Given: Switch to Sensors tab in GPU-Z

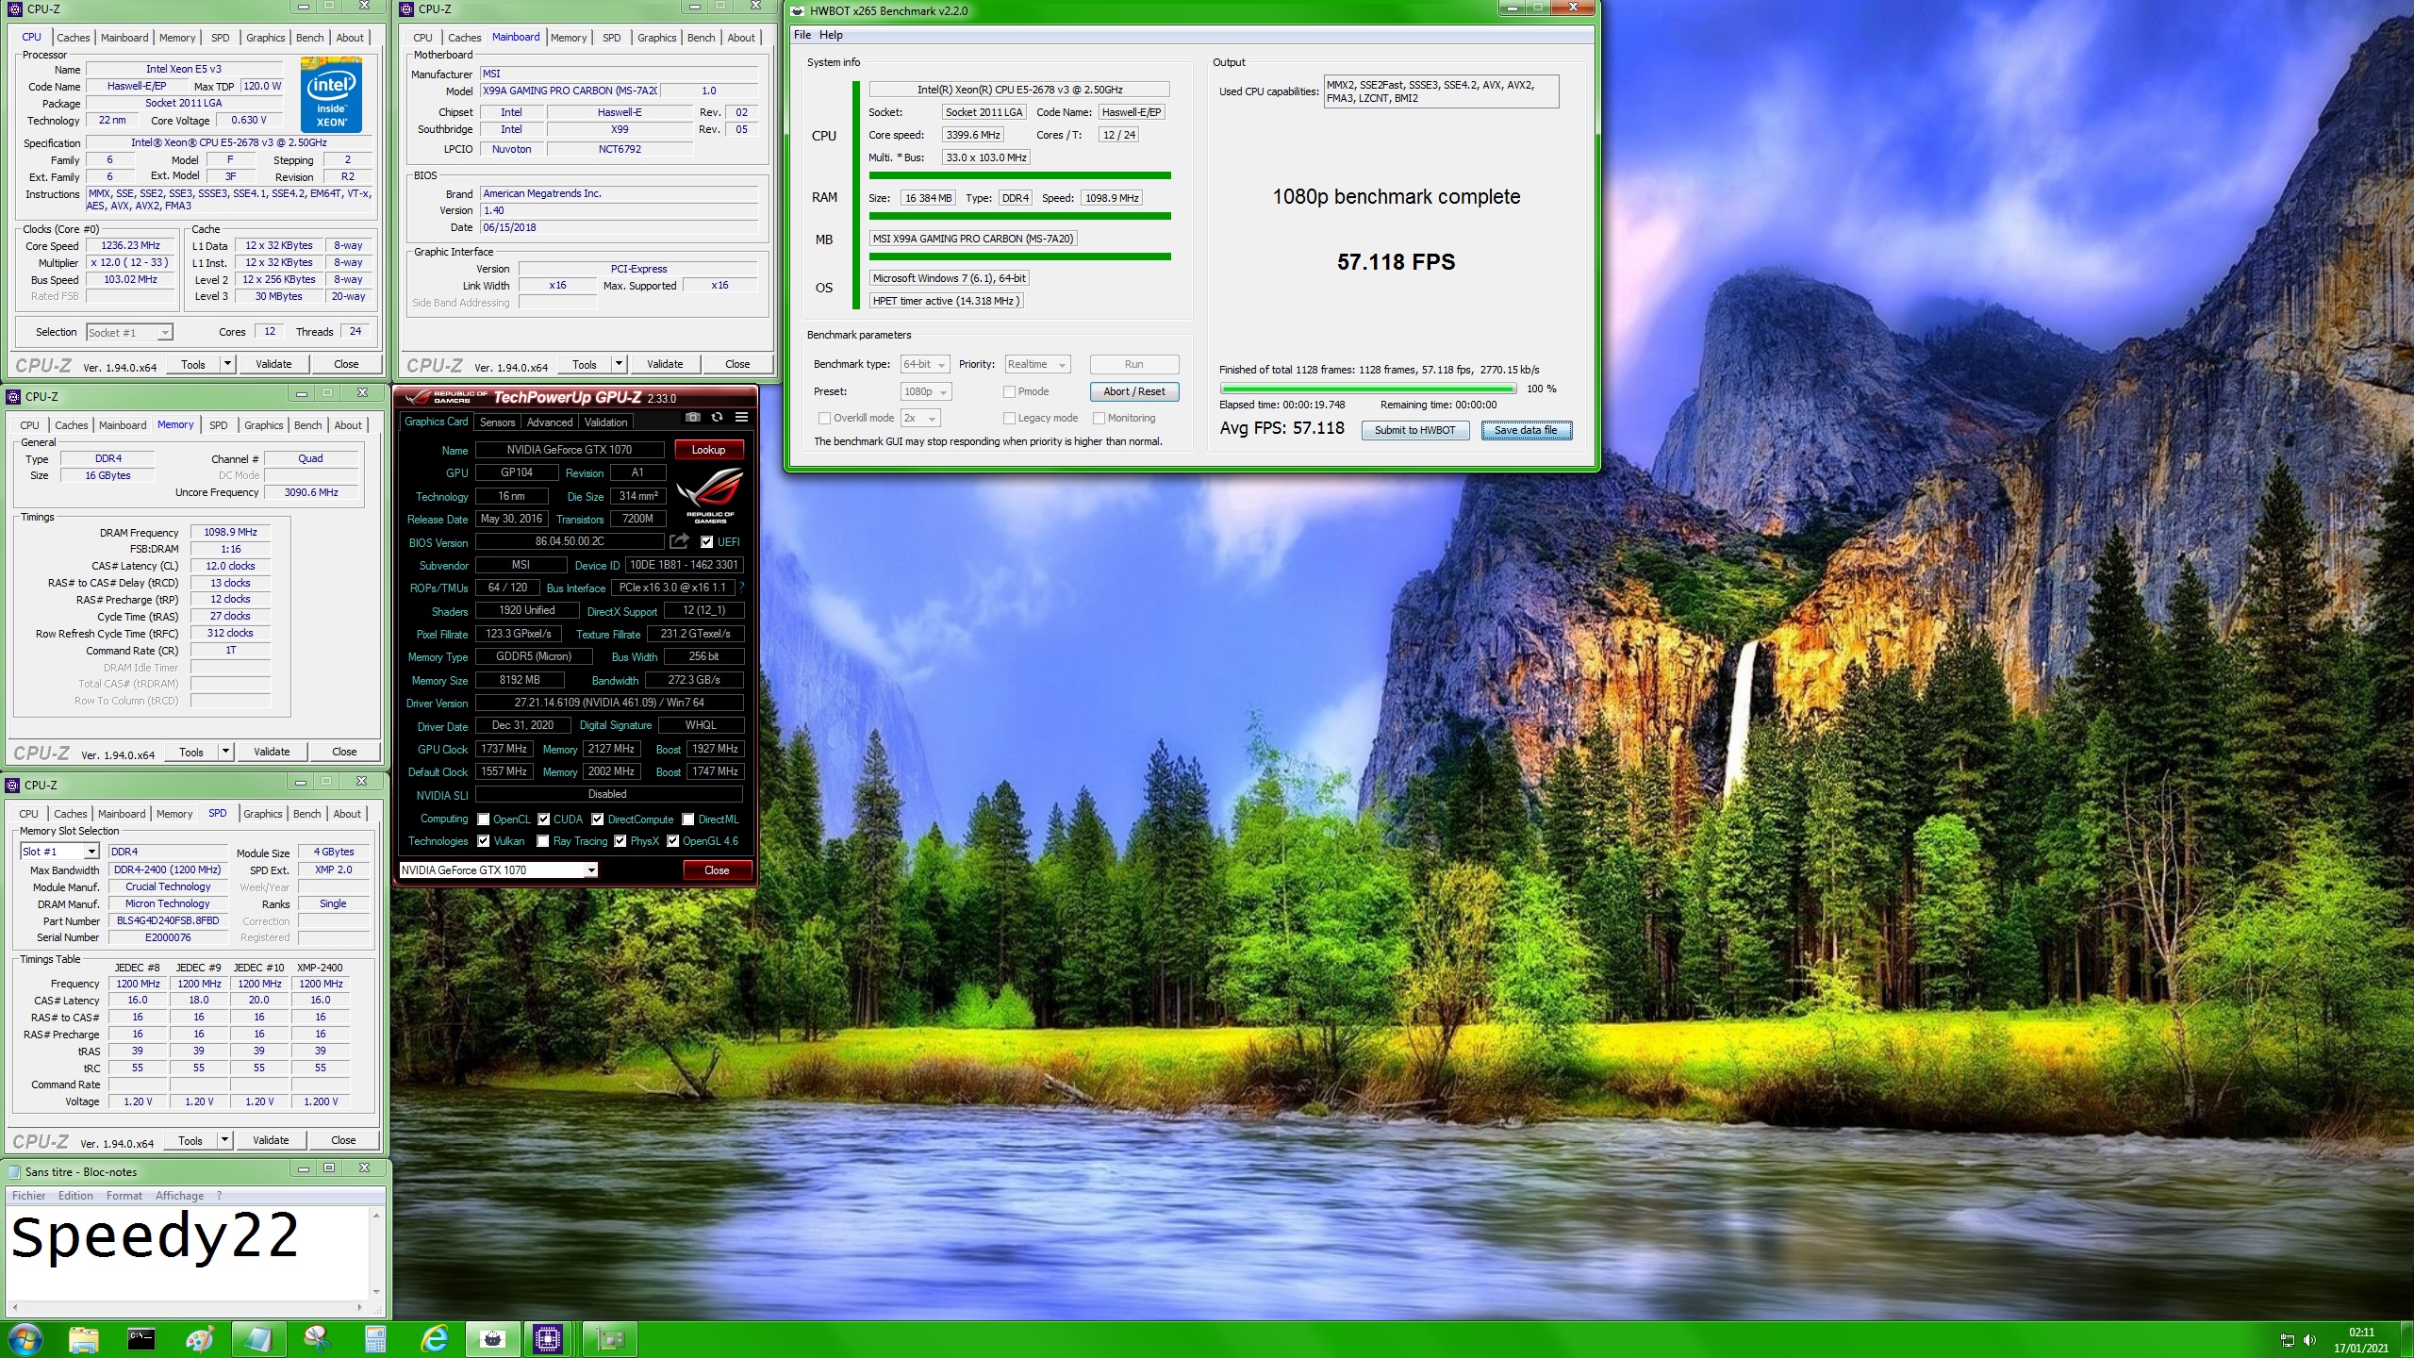Looking at the screenshot, I should coord(497,422).
